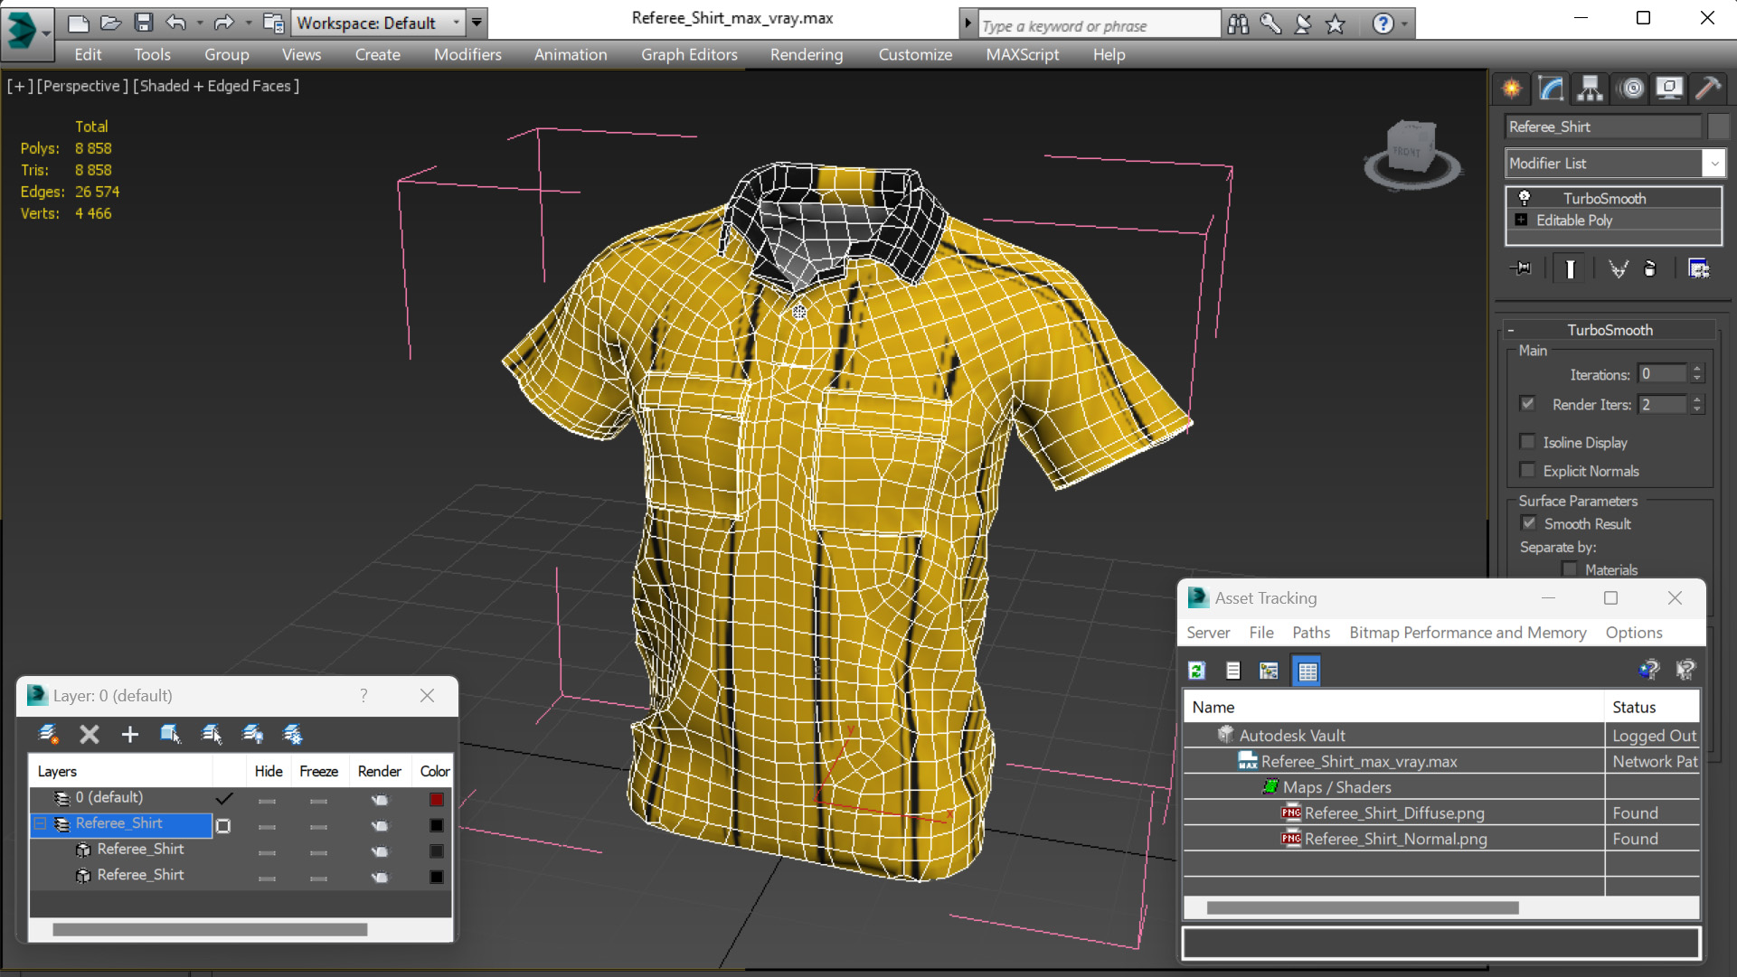Viewport: 1737px width, 977px height.
Task: Open quick access toolbar customize arrow
Action: coord(477,23)
